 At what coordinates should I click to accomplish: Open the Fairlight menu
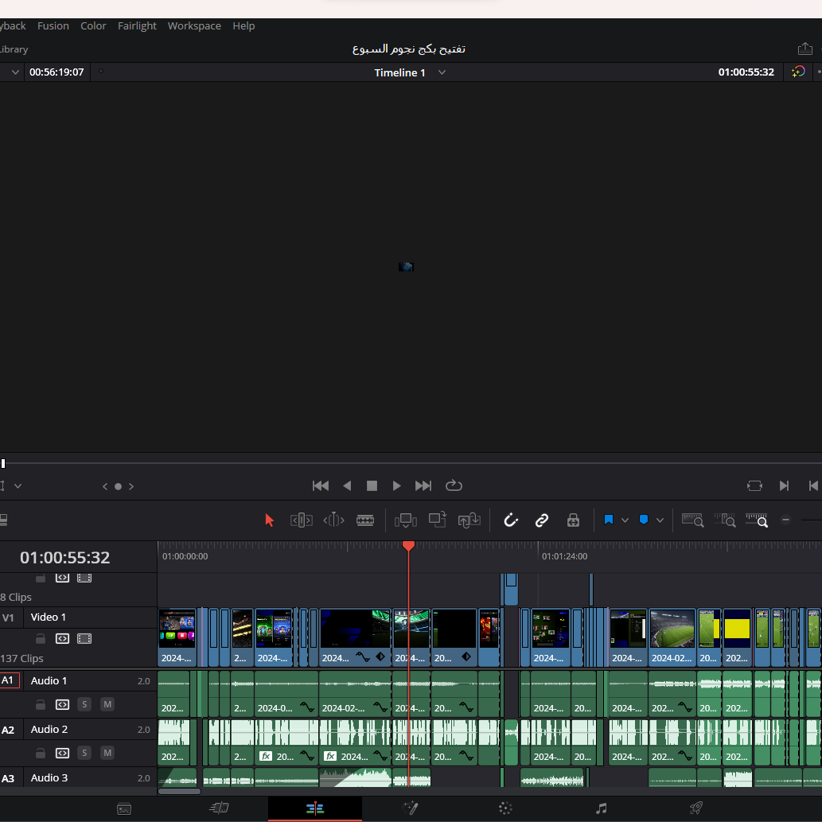(x=137, y=25)
